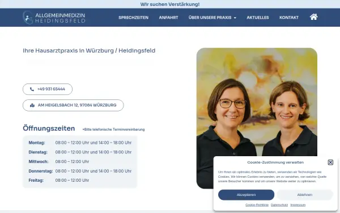This screenshot has width=340, height=213.
Task: Open the Cookie-Richtlinie link
Action: [257, 205]
